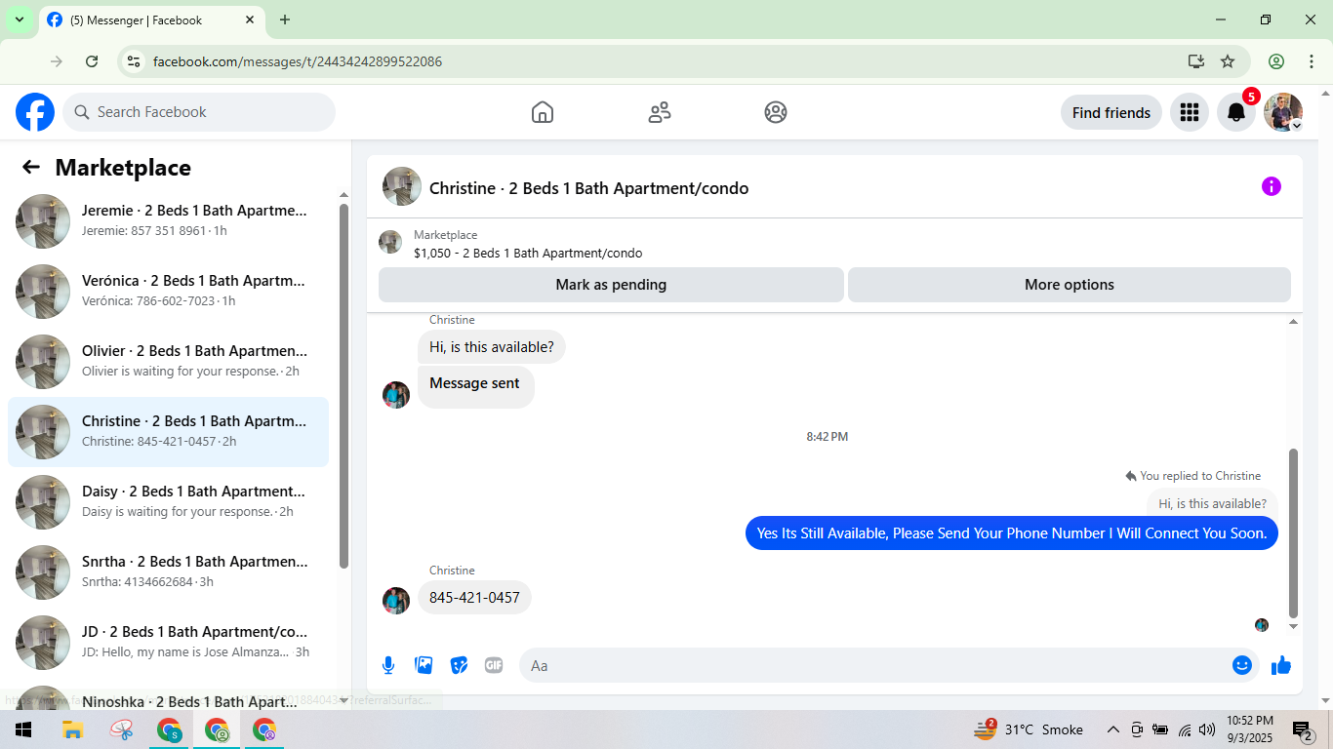Open Verónica's conversation
Image resolution: width=1333 pixels, height=749 pixels.
[x=168, y=292]
